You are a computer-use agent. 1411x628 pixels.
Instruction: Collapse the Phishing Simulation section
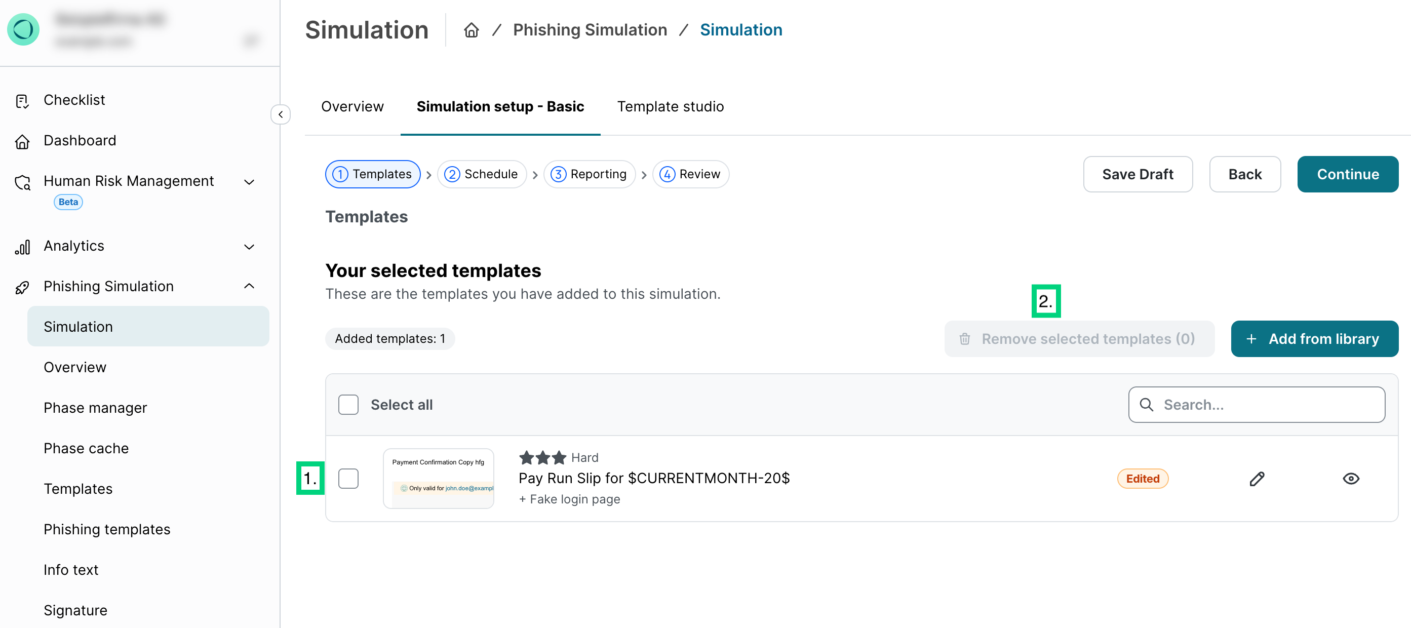(249, 286)
